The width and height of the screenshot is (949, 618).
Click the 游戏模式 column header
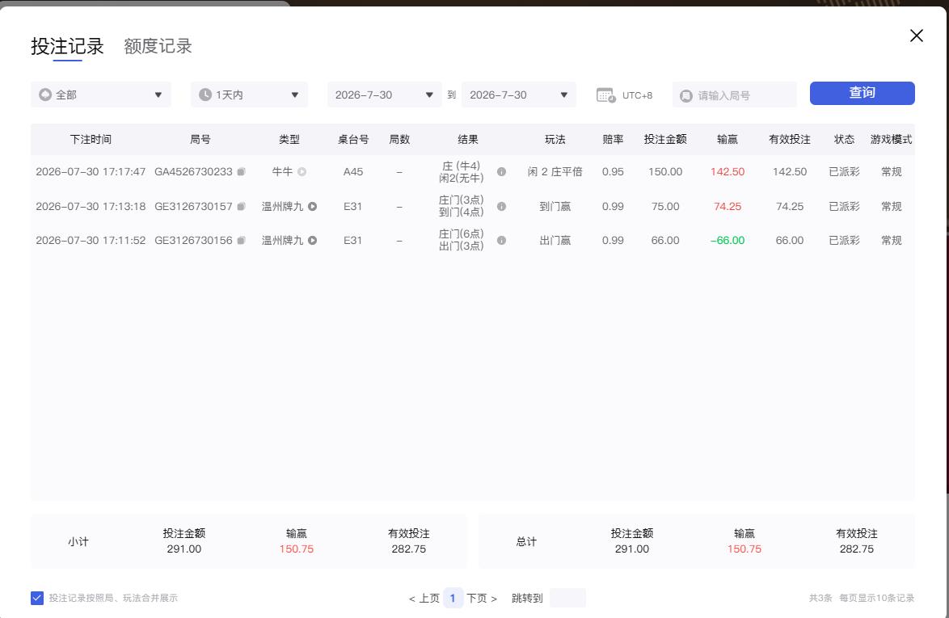891,140
